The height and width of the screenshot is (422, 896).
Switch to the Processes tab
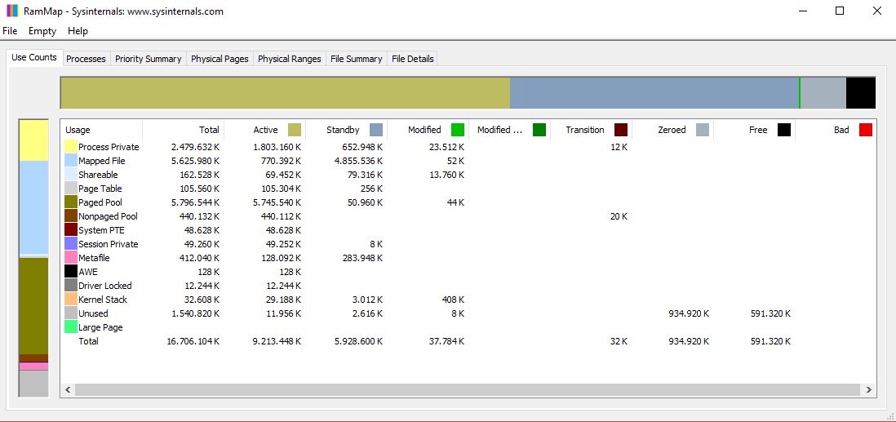click(86, 59)
